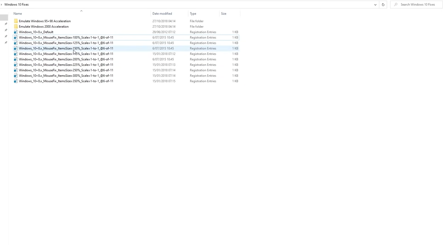Click the 29/06/2012 07:12 date cell
The image size is (445, 245).
[164, 32]
